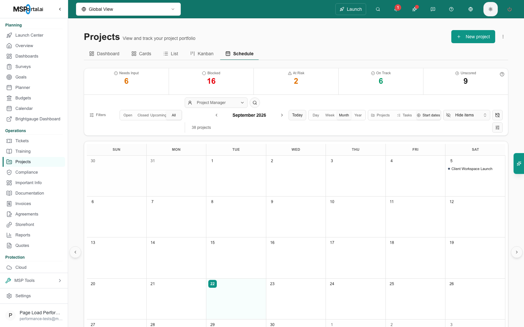The image size is (524, 327).
Task: Open display settings sliders icon
Action: coord(497,128)
